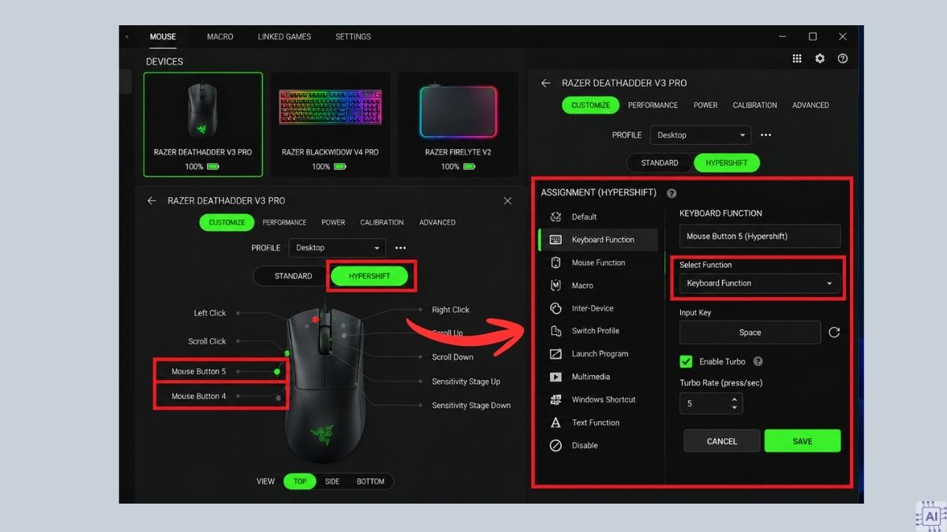This screenshot has width=947, height=532.
Task: Click Customize in right panel
Action: click(591, 105)
